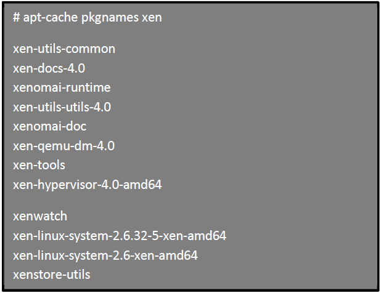381x293 pixels.
Task: Click the xenwatch package name
Action: 40,216
